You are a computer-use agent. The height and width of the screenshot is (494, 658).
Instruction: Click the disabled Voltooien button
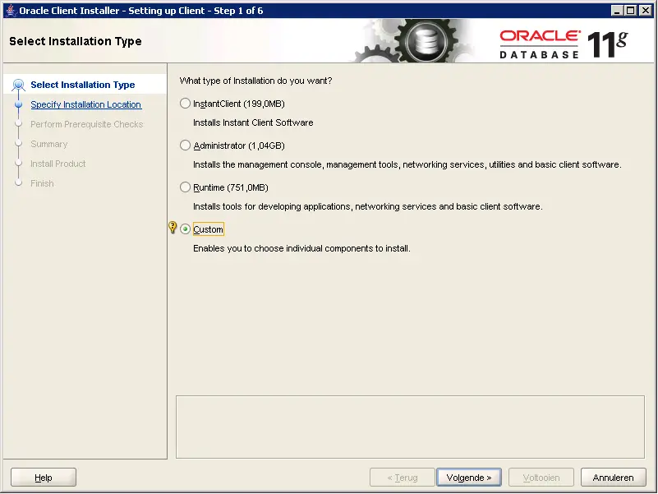541,478
